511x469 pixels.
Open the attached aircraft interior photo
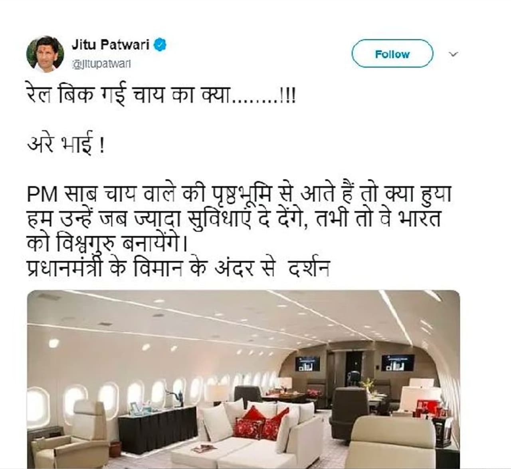[243, 380]
